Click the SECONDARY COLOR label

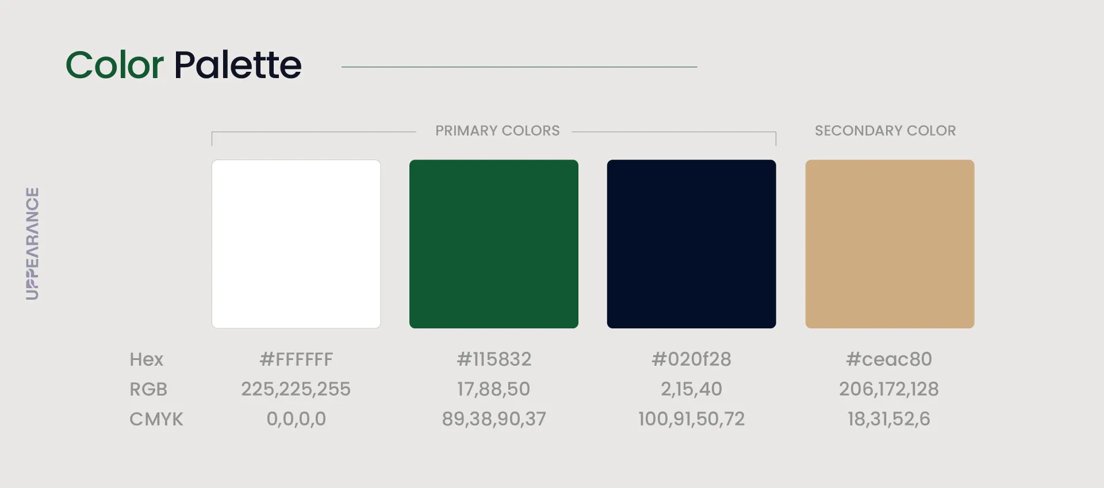[885, 131]
